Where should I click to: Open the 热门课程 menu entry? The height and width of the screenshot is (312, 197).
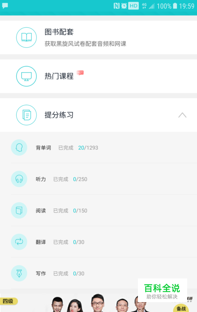pyautogui.click(x=98, y=76)
